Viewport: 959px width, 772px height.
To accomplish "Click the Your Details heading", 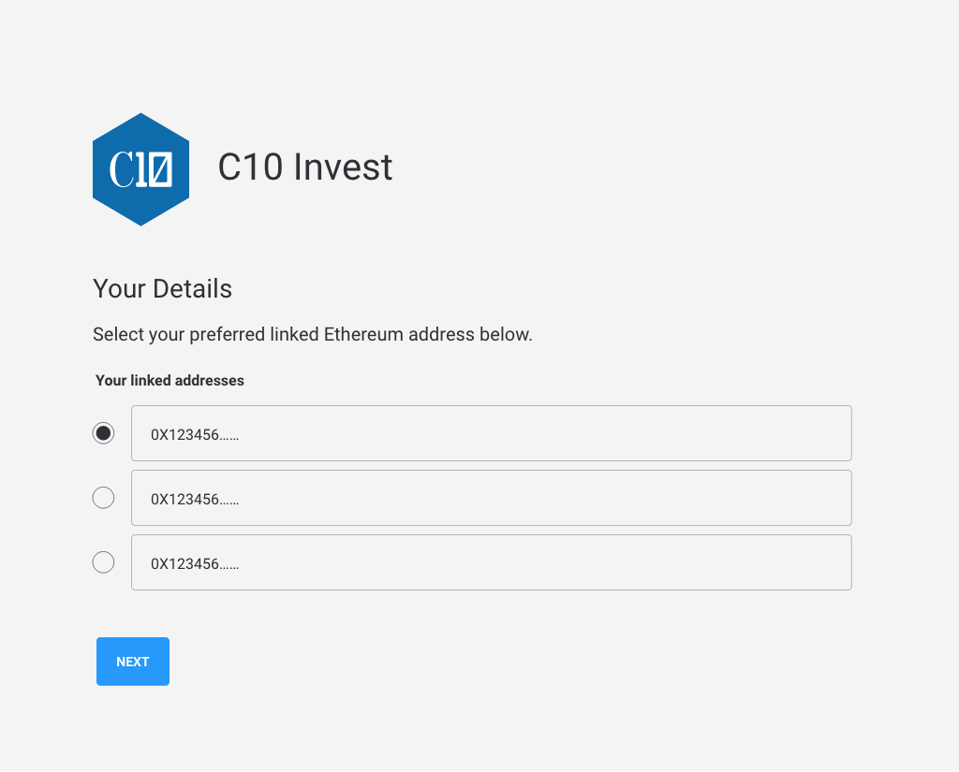I will [x=162, y=288].
